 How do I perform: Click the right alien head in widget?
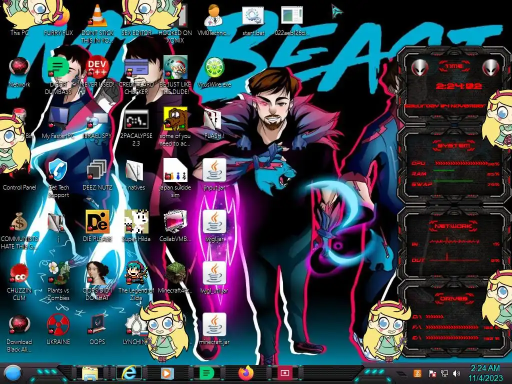pos(491,68)
